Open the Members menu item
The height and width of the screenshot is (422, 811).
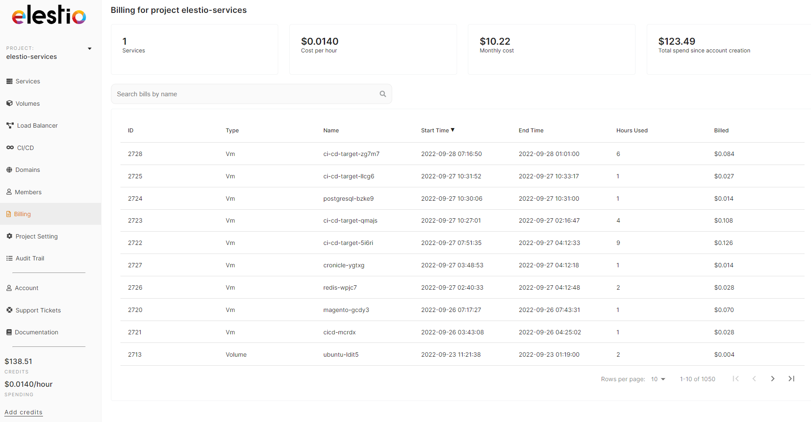pos(28,192)
